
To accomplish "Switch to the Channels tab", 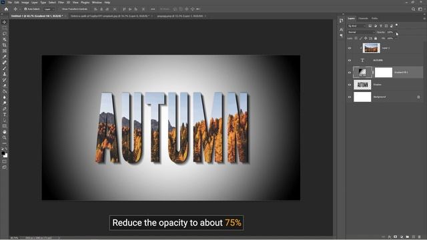I will click(363, 19).
